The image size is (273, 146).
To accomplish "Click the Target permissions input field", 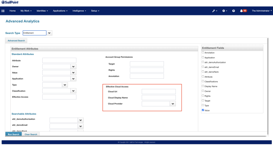I will (147, 64).
